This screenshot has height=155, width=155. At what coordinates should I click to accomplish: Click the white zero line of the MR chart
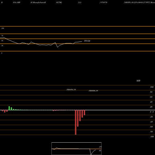77,110
